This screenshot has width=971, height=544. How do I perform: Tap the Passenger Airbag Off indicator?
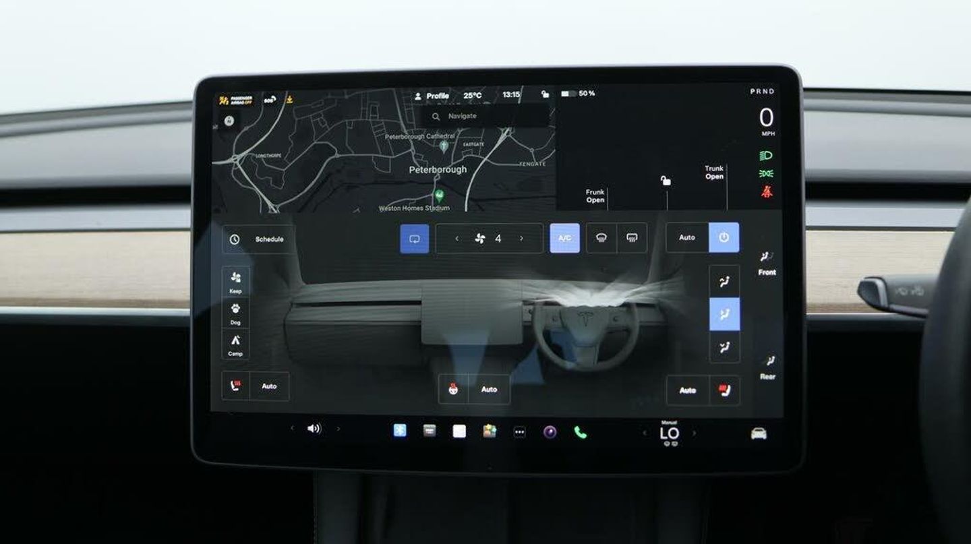point(235,100)
